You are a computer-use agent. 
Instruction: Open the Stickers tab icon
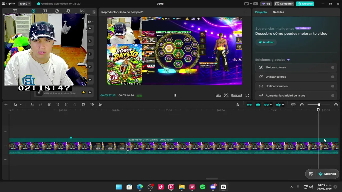click(57, 11)
